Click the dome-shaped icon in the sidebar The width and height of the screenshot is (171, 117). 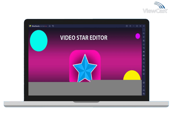click(x=144, y=52)
